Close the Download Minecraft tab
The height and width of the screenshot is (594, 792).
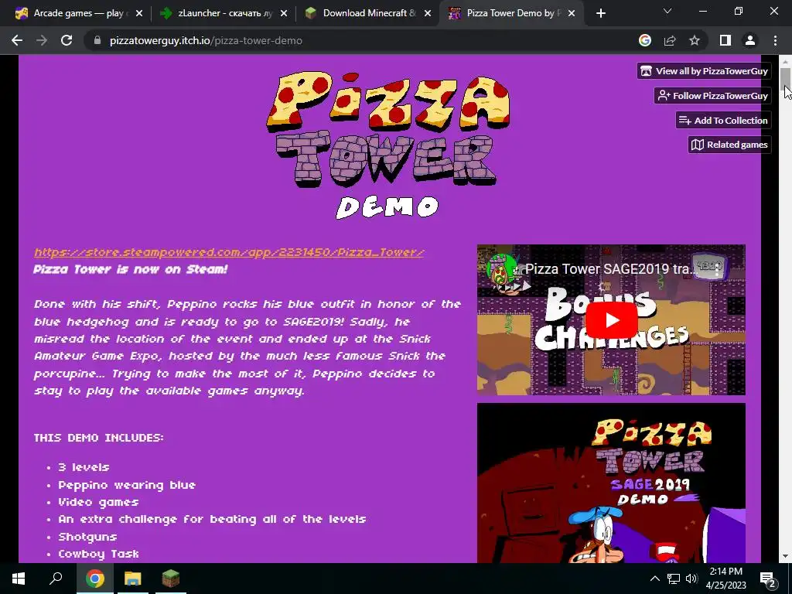(428, 14)
